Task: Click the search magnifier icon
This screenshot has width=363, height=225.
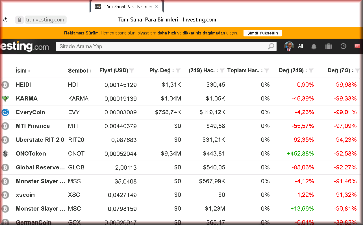Action: (271, 46)
